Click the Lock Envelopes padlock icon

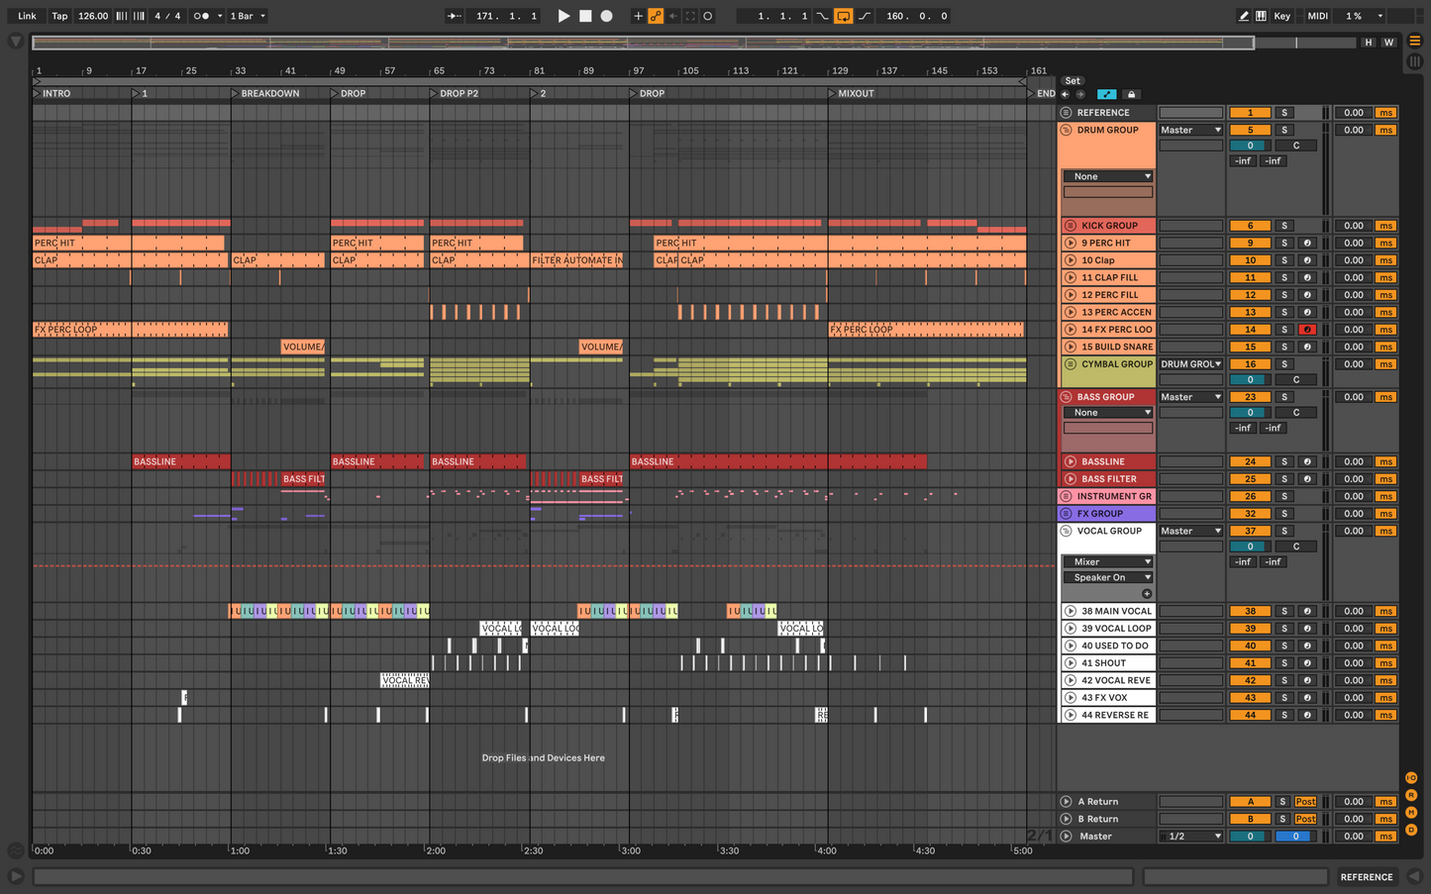[x=1131, y=94]
